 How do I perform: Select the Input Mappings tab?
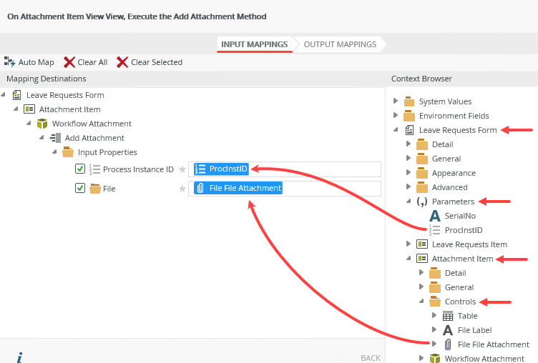coord(254,44)
